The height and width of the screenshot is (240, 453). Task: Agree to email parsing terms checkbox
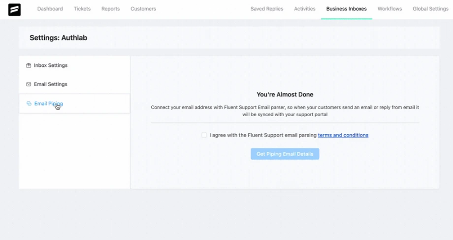pos(204,135)
